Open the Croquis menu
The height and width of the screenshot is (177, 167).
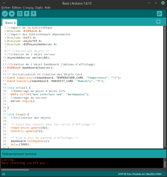point(28,8)
